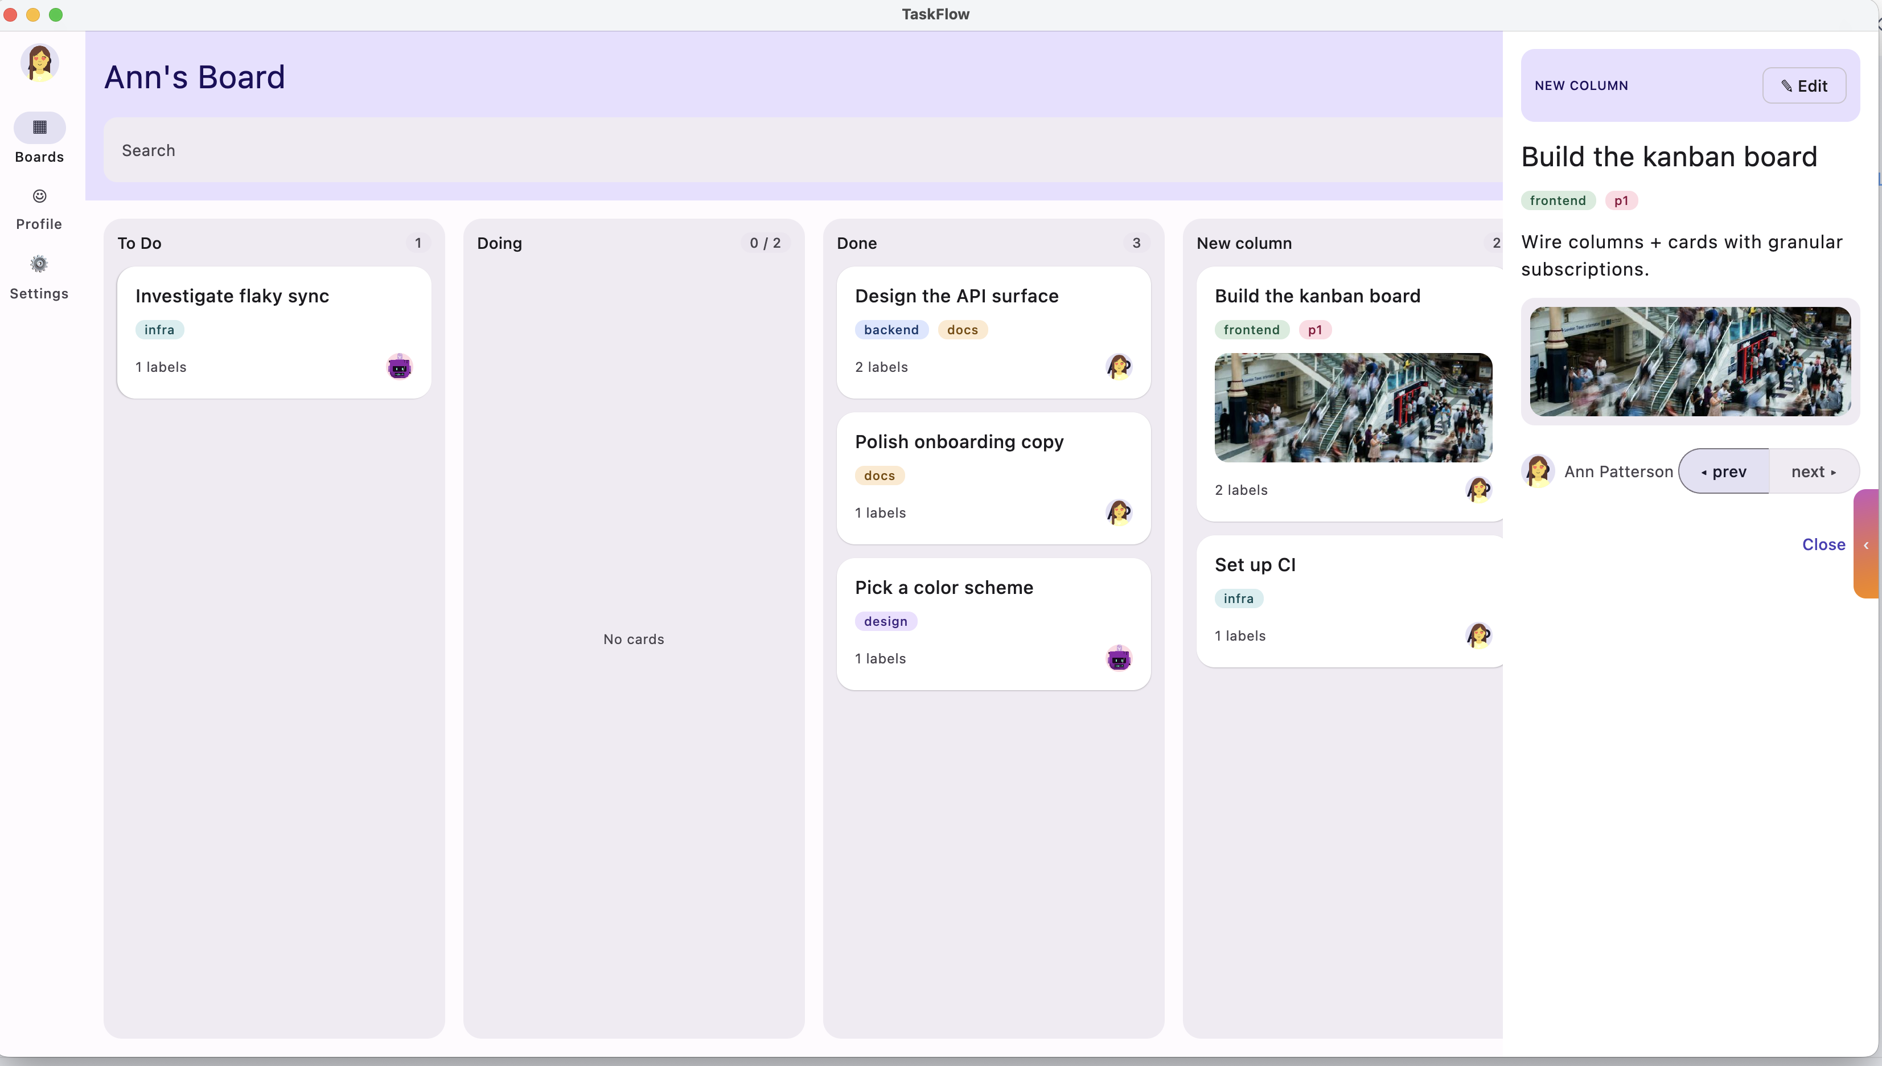Open the Pick a color scheme card
This screenshot has height=1066, width=1882.
[994, 624]
